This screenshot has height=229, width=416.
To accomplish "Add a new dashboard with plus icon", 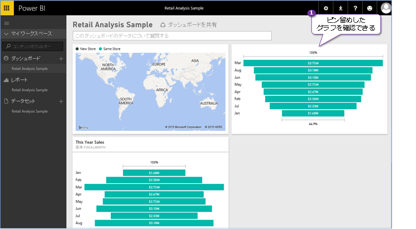I will tap(61, 59).
